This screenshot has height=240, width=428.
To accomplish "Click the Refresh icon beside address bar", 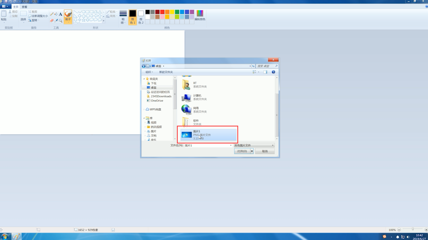I will click(253, 66).
